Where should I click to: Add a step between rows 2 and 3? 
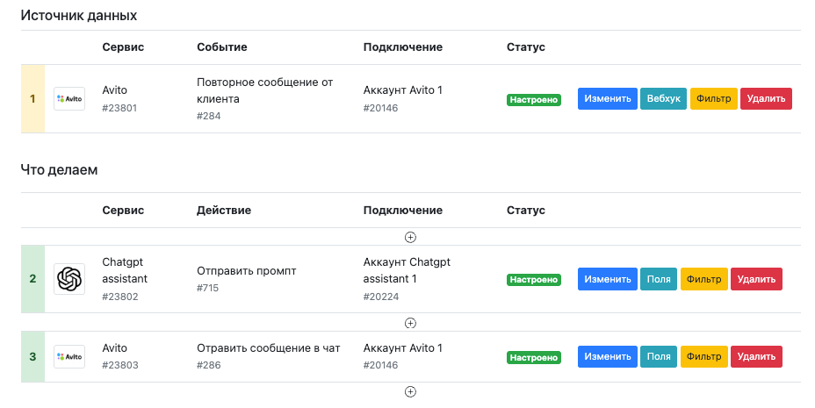(x=410, y=323)
